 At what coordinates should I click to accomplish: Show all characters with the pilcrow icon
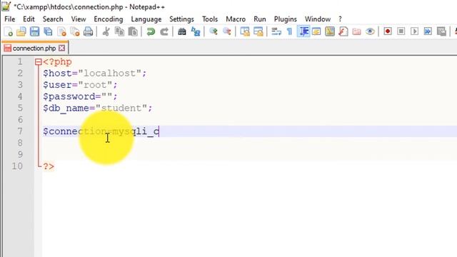289,31
